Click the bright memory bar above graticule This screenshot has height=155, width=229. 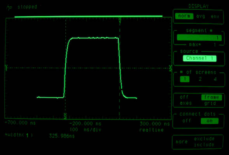pyautogui.click(x=89, y=16)
